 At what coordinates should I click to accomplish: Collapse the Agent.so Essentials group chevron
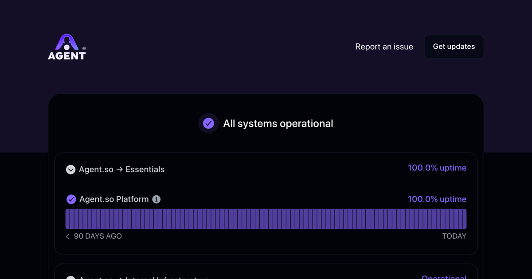click(70, 170)
